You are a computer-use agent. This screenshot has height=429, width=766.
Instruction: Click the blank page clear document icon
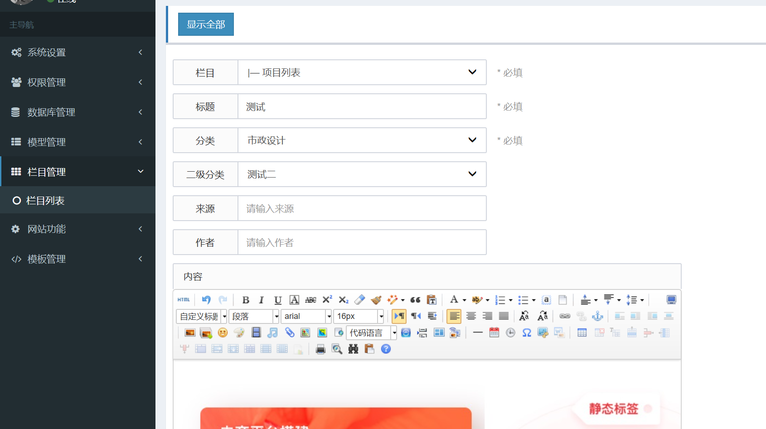[x=563, y=300]
